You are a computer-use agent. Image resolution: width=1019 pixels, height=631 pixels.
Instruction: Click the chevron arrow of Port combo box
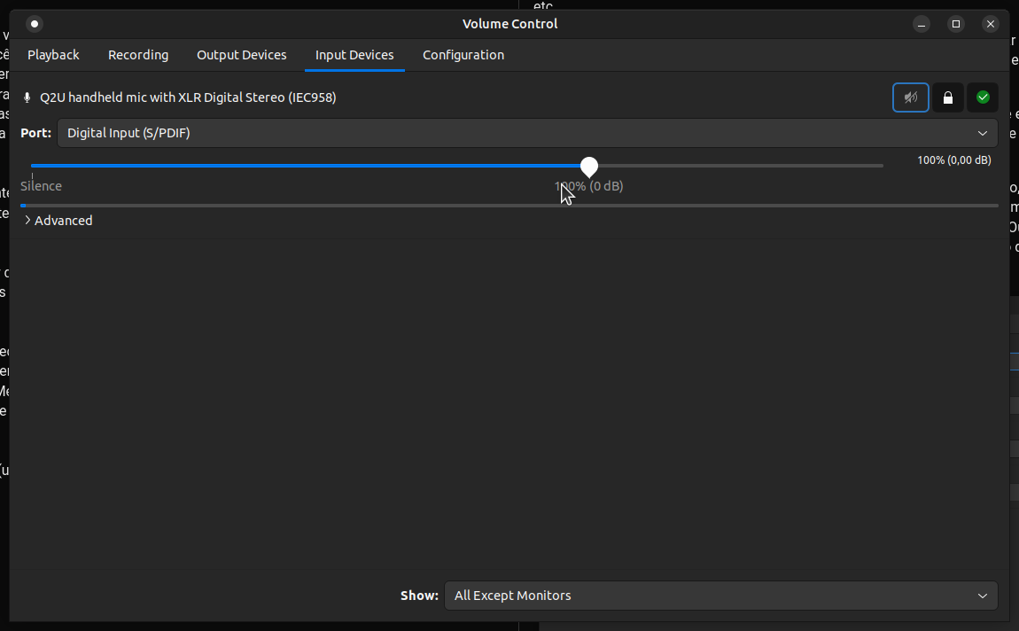click(x=982, y=133)
